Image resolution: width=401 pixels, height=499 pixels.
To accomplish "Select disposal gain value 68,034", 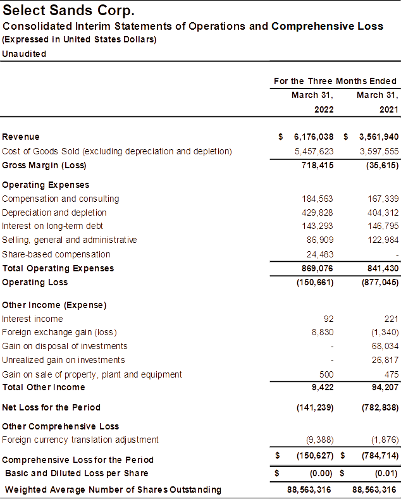I will coord(385,346).
